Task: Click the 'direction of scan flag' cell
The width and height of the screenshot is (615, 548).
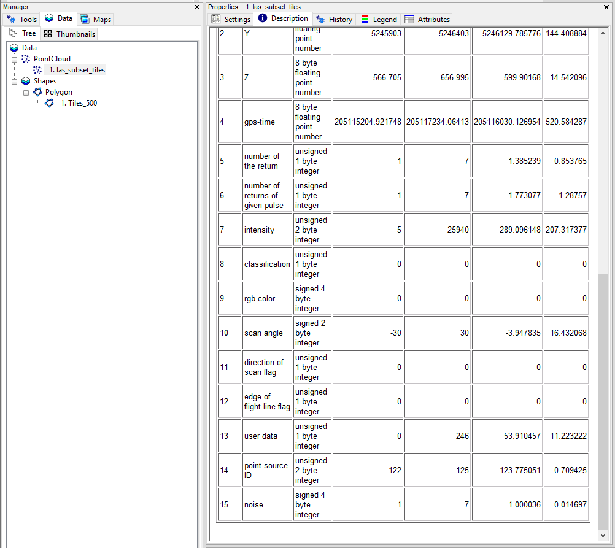Action: click(x=267, y=367)
